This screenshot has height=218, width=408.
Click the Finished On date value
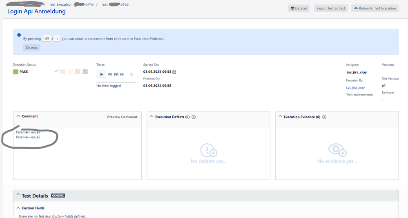pos(157,86)
